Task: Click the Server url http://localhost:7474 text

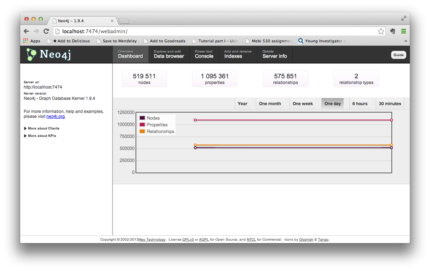Action: (43, 87)
